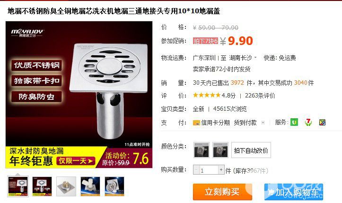View the white tee connector thumbnail

click(x=90, y=186)
